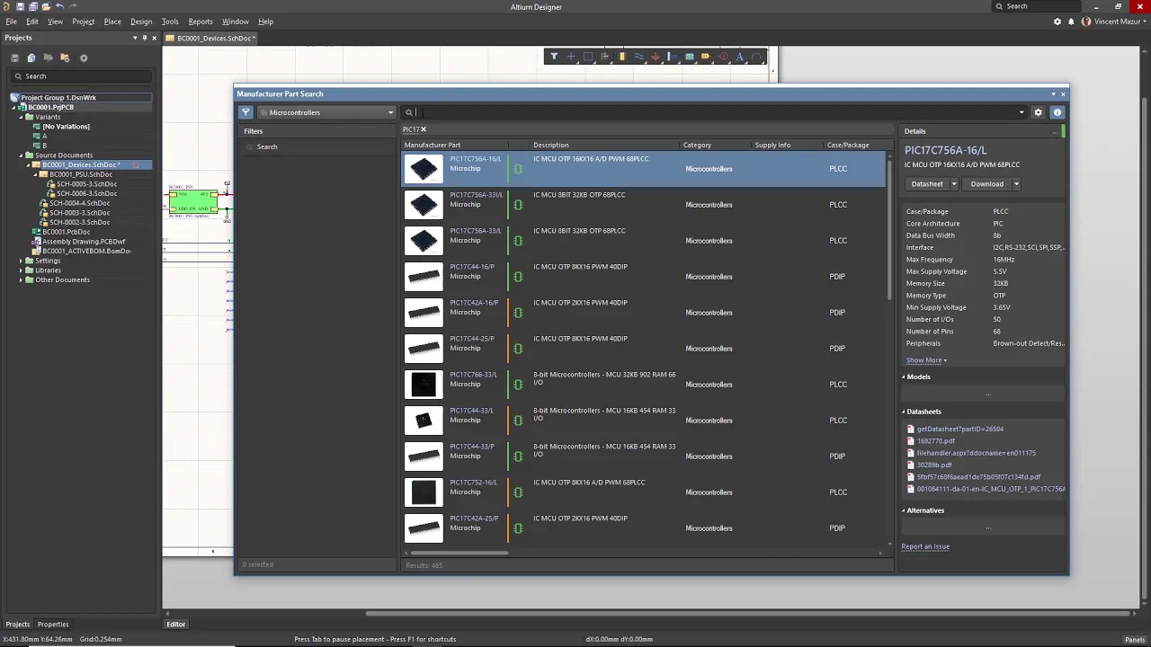Image resolution: width=1151 pixels, height=647 pixels.
Task: Collapse the Source Documents folder
Action: (x=21, y=155)
